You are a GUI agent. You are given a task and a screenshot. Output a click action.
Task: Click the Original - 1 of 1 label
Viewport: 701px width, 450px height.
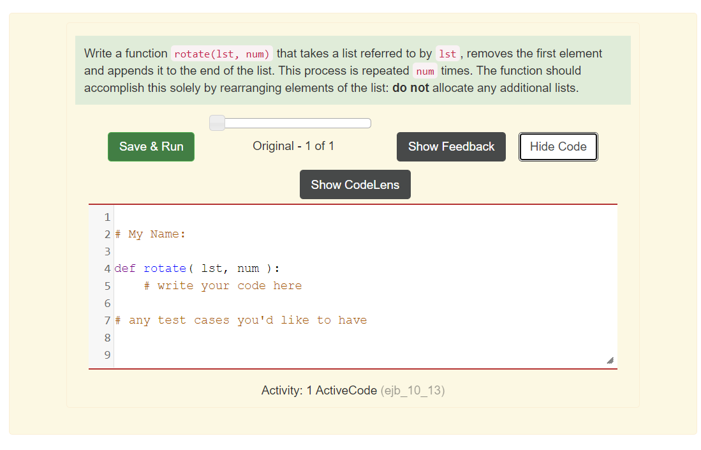(x=293, y=146)
